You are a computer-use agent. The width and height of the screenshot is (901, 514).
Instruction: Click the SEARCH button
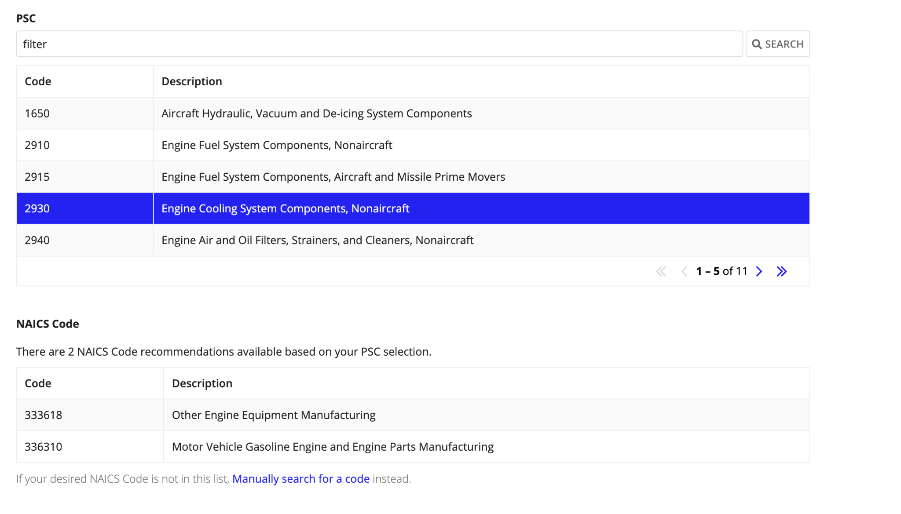pos(777,44)
